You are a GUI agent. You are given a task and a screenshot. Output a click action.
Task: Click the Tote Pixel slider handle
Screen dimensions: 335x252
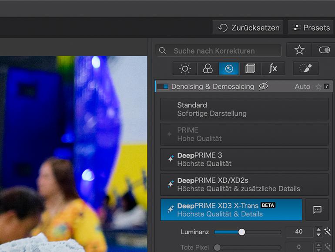point(217,248)
